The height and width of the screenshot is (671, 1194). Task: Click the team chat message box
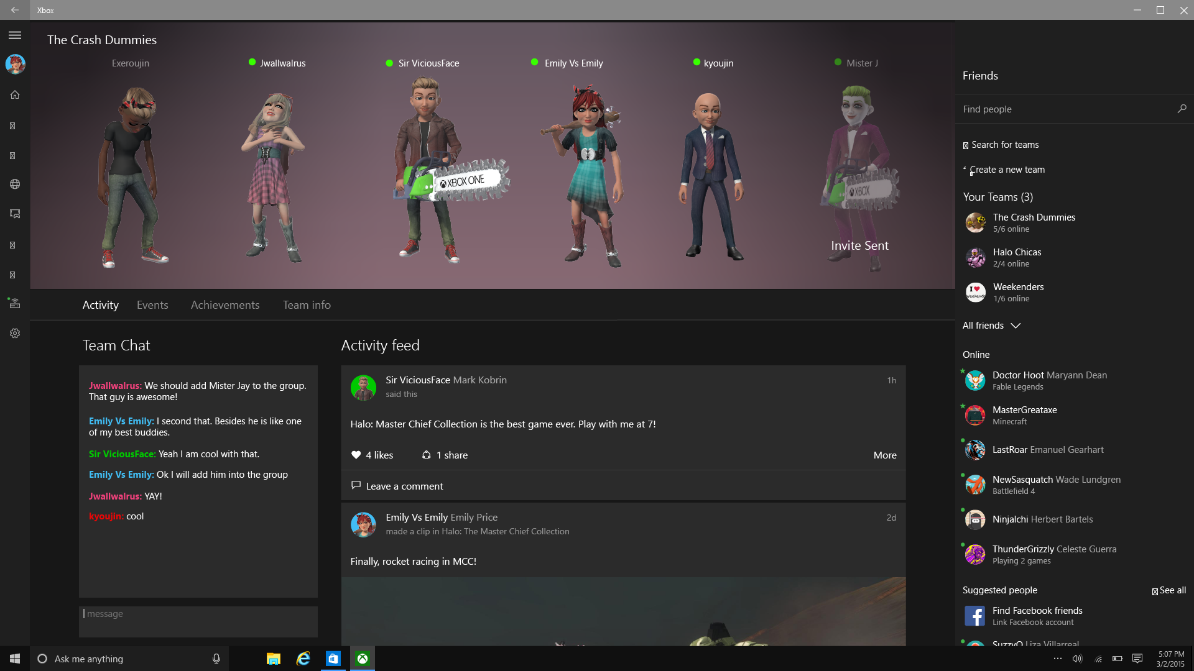tap(198, 622)
